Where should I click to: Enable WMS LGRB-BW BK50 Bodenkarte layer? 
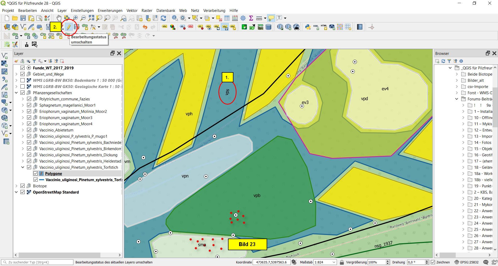(23, 80)
